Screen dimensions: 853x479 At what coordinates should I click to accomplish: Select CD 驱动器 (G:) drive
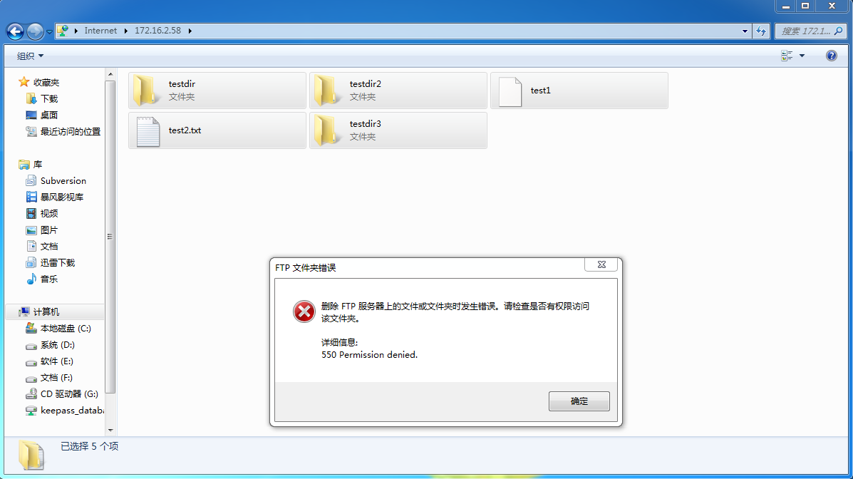[x=61, y=393]
